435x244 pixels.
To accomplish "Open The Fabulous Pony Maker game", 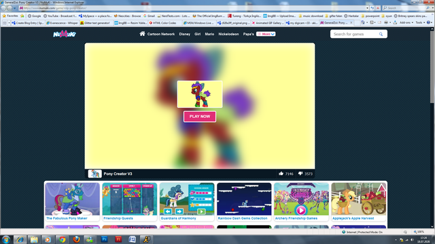I will (x=73, y=199).
